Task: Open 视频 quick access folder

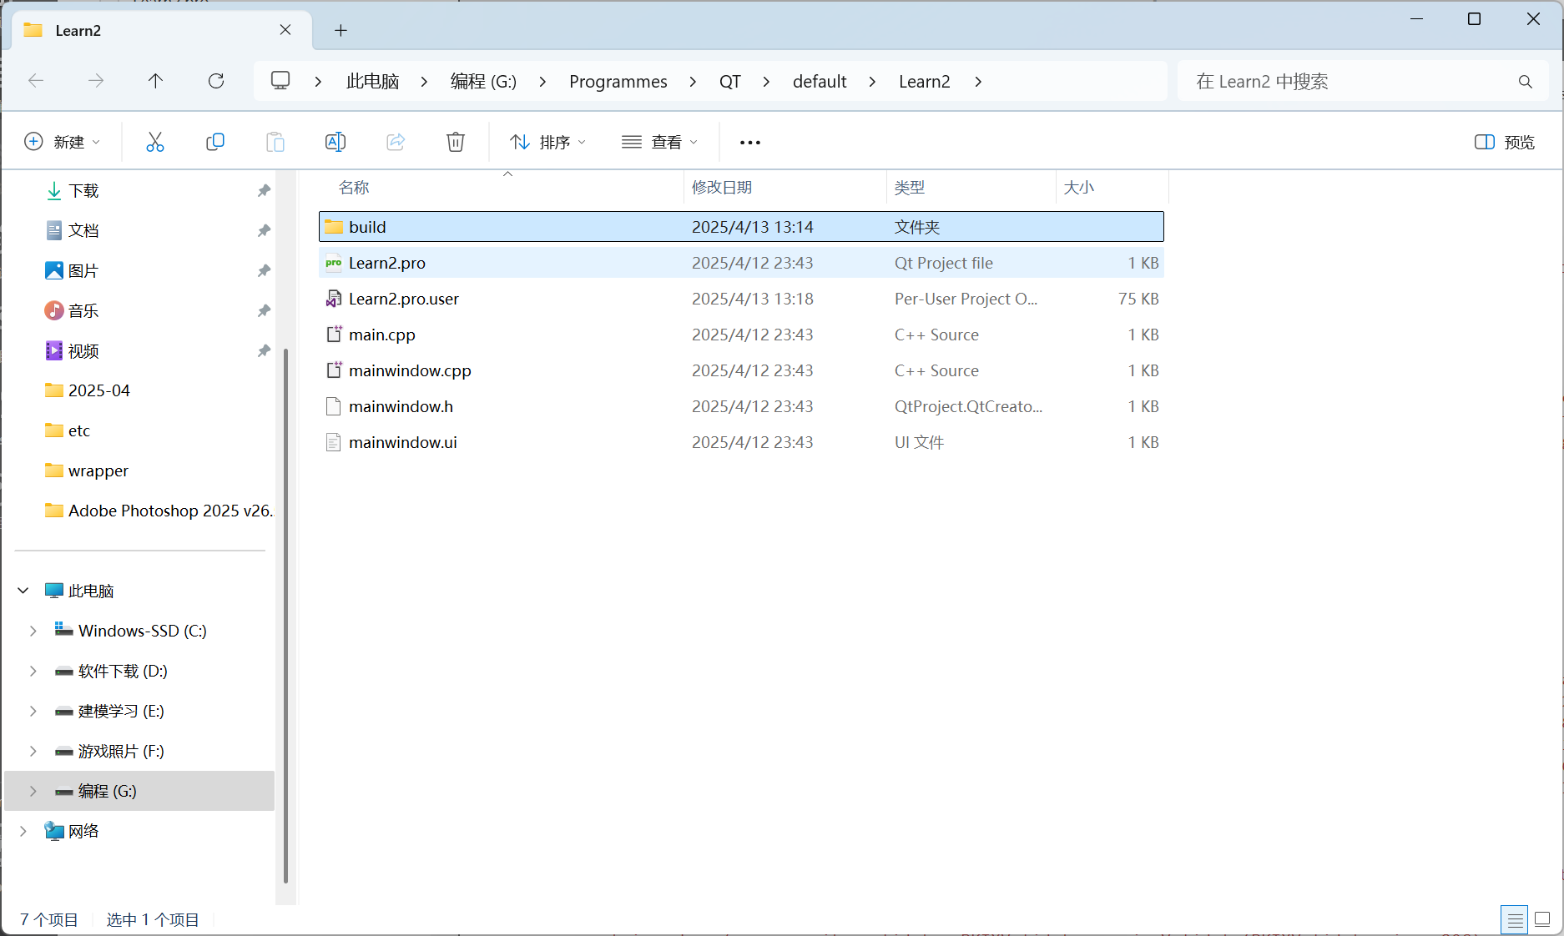Action: 83,351
